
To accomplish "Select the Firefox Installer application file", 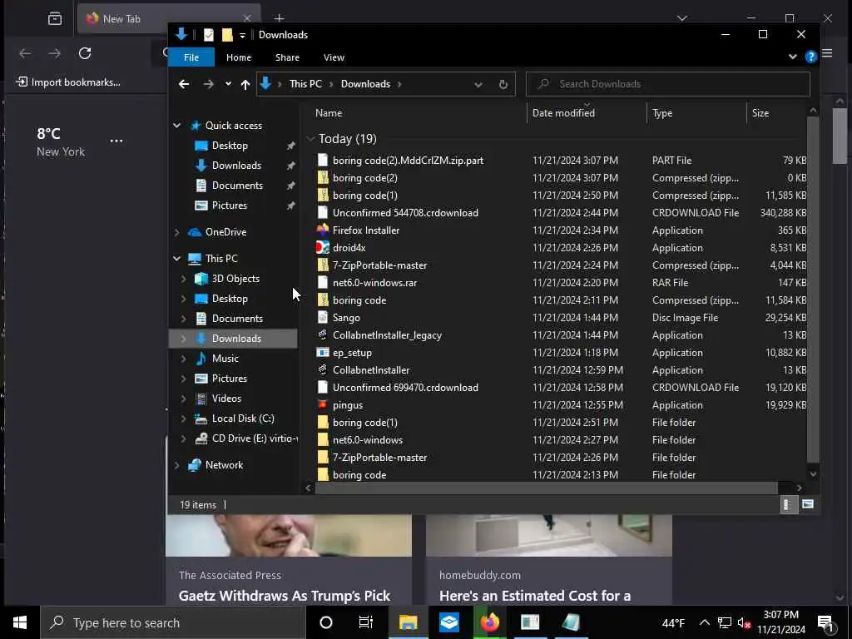I will point(366,230).
